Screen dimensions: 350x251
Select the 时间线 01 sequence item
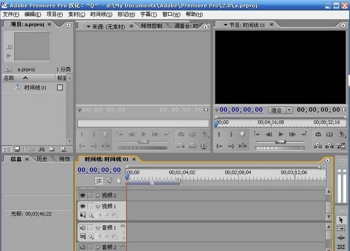tap(35, 88)
